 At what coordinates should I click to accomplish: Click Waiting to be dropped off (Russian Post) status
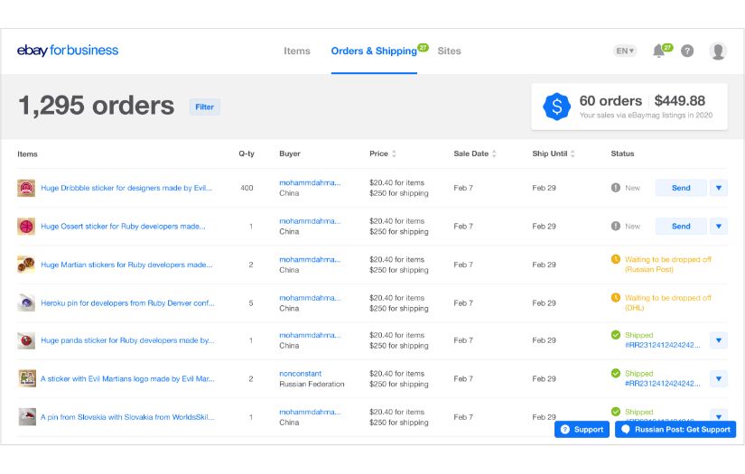tap(667, 264)
